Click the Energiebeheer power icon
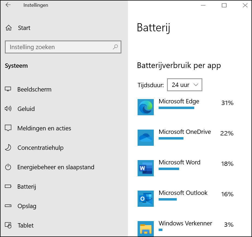The height and width of the screenshot is (237, 252). [8, 167]
